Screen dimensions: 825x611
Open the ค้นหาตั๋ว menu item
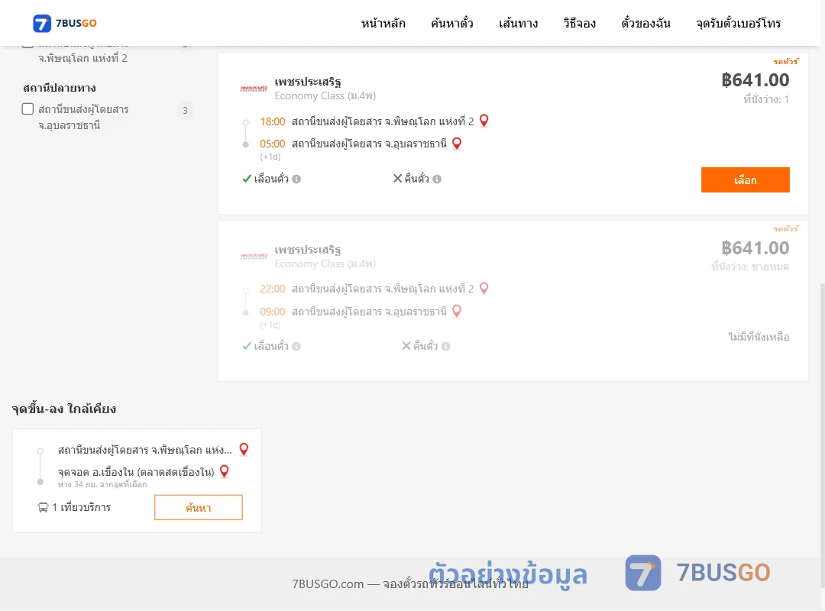click(x=452, y=23)
